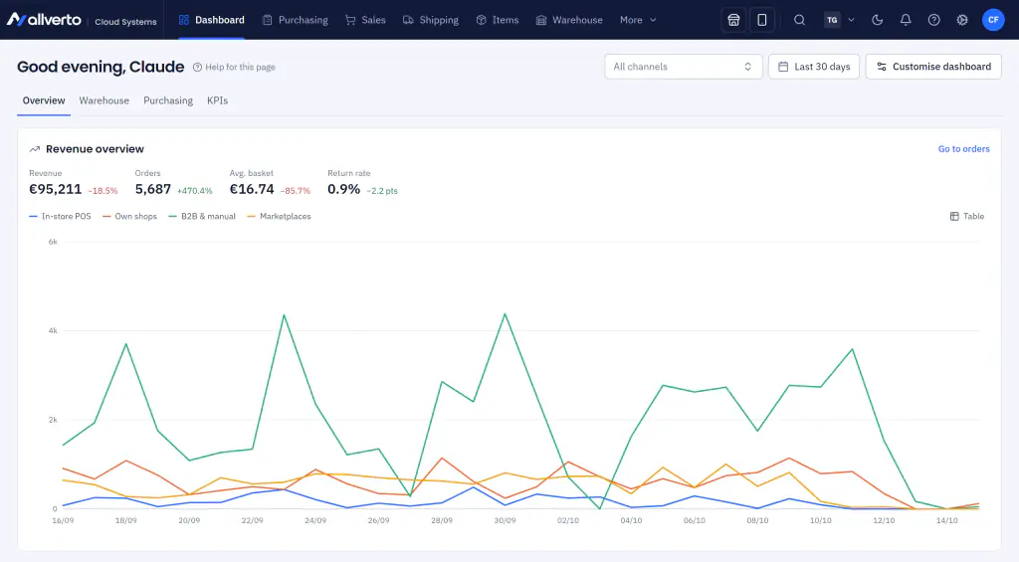Image resolution: width=1019 pixels, height=562 pixels.
Task: Toggle the B2B & manual legend series
Action: (202, 217)
